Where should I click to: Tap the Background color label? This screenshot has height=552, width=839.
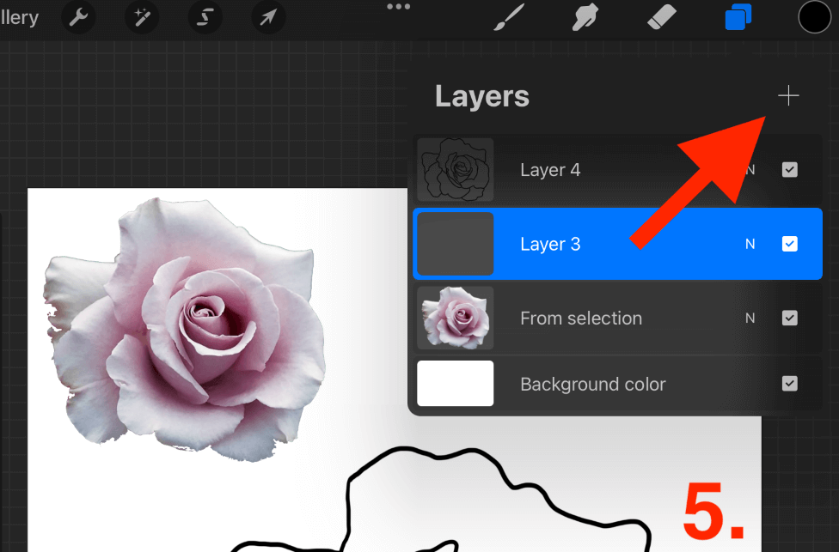tap(593, 385)
